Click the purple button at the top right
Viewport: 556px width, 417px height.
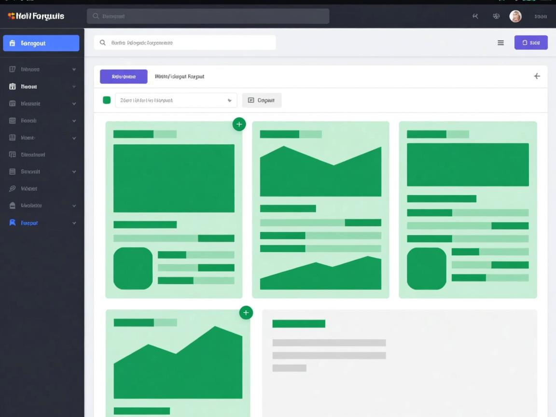click(x=530, y=43)
